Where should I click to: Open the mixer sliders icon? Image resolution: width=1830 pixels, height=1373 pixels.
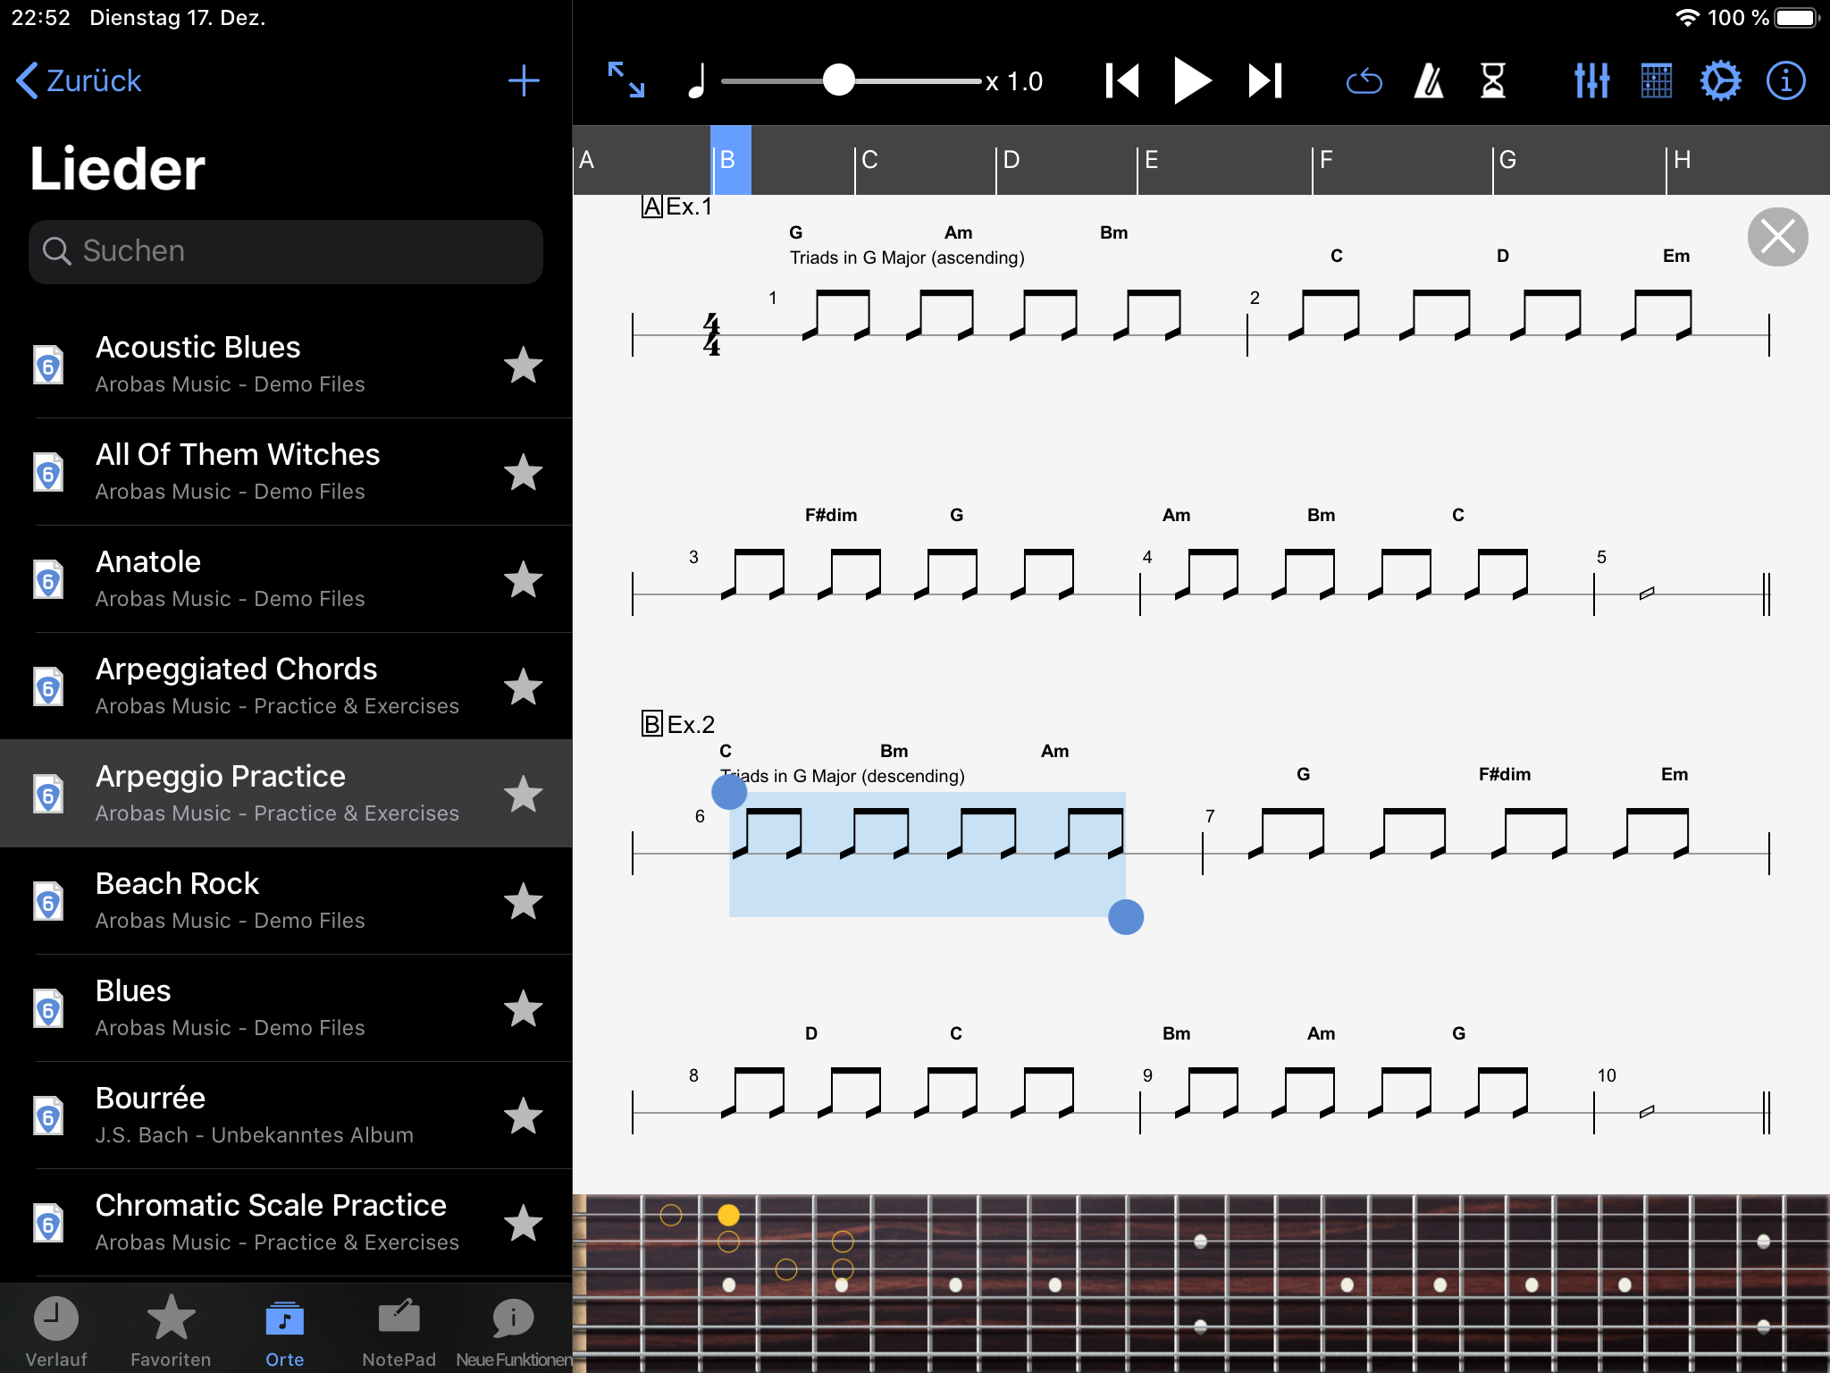1591,80
